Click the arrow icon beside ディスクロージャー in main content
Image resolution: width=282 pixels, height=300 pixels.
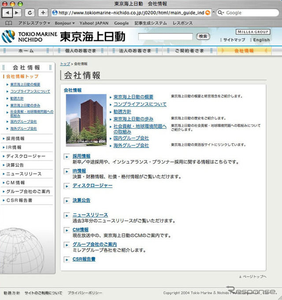[x=67, y=186]
